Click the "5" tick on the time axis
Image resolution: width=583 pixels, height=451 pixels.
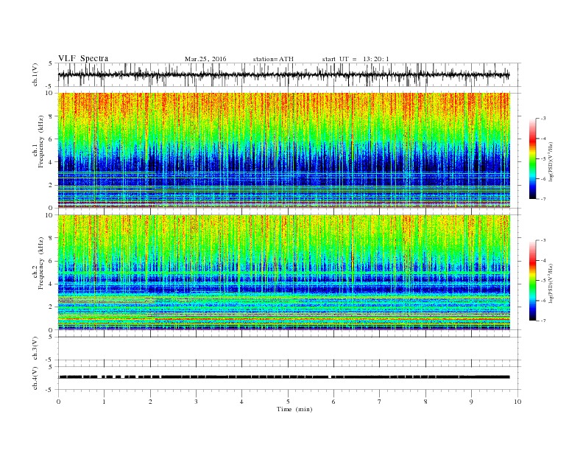click(x=288, y=402)
